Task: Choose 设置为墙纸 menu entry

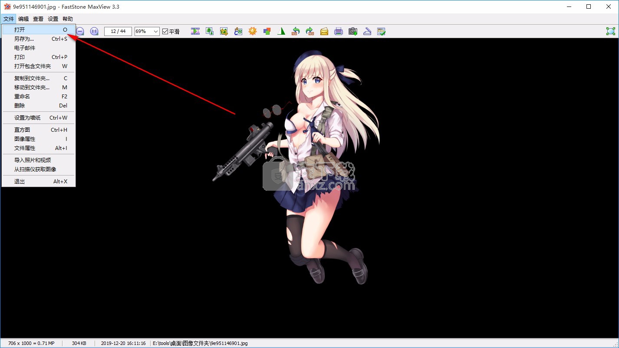Action: [x=39, y=118]
